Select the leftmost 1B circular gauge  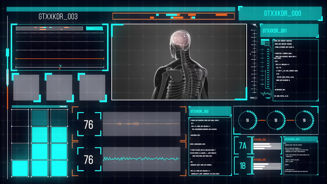pos(248,120)
